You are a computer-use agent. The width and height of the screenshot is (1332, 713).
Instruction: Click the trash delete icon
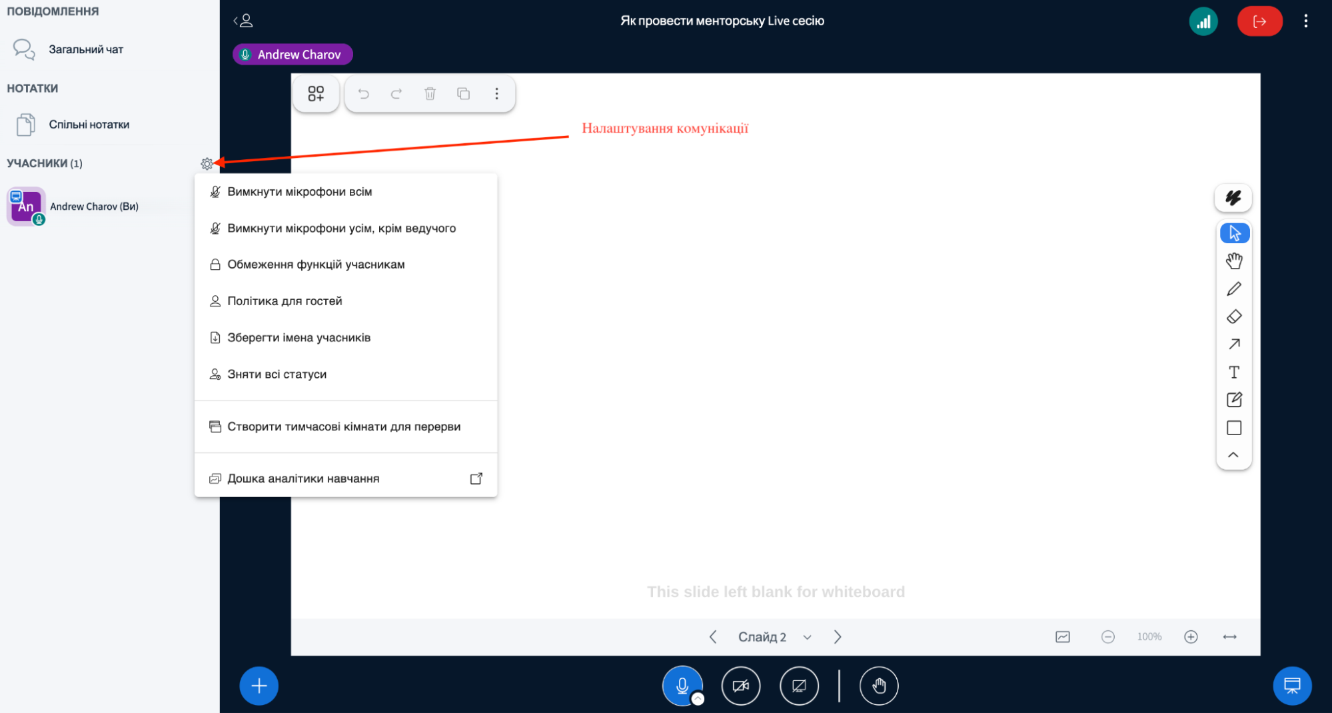tap(430, 94)
